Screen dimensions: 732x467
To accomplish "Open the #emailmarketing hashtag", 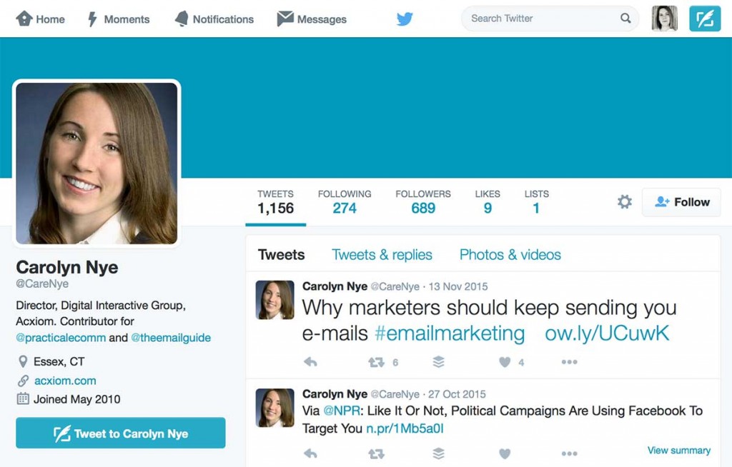I will (x=450, y=333).
